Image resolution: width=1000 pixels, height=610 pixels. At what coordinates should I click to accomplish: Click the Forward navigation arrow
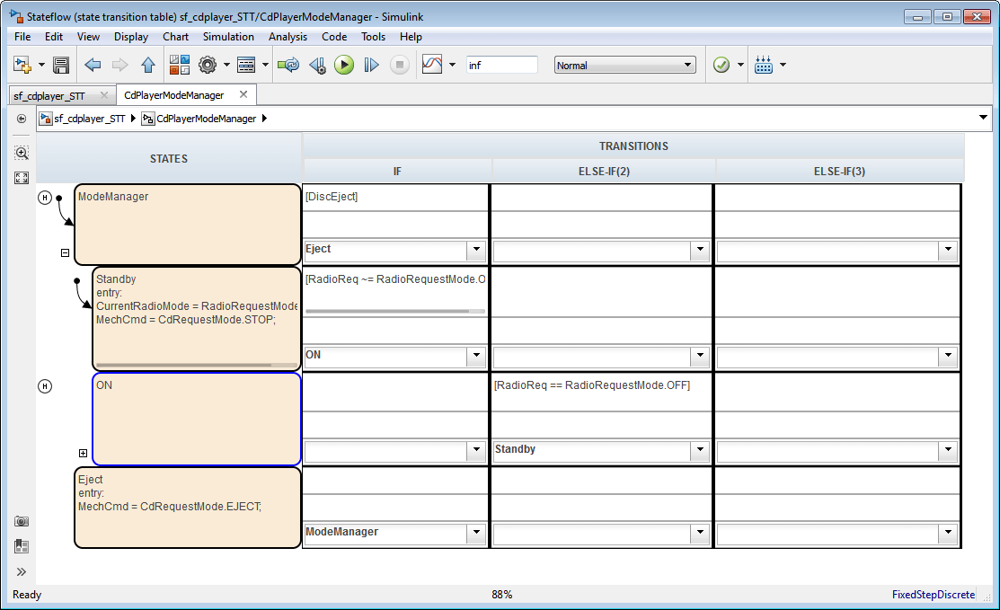pyautogui.click(x=119, y=65)
